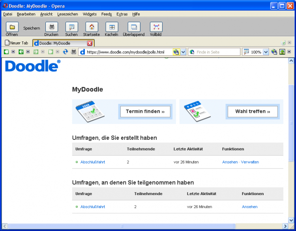Click the Öffnen folder icon
Image resolution: width=296 pixels, height=231 pixels.
pos(12,27)
